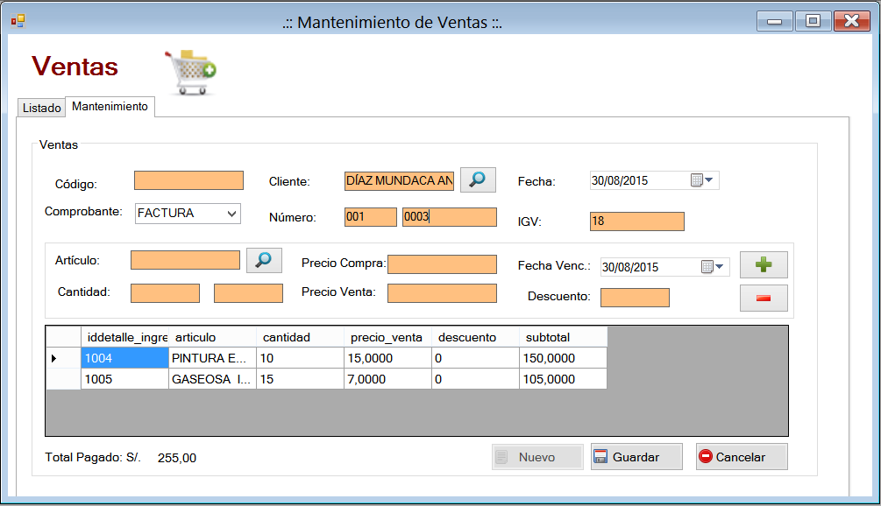Switch to the Listado tab
881x506 pixels.
[x=40, y=107]
